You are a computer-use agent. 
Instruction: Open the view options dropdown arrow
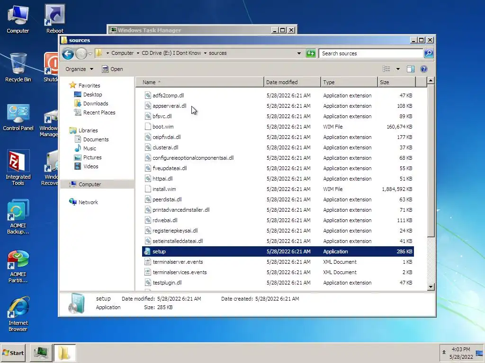[398, 69]
